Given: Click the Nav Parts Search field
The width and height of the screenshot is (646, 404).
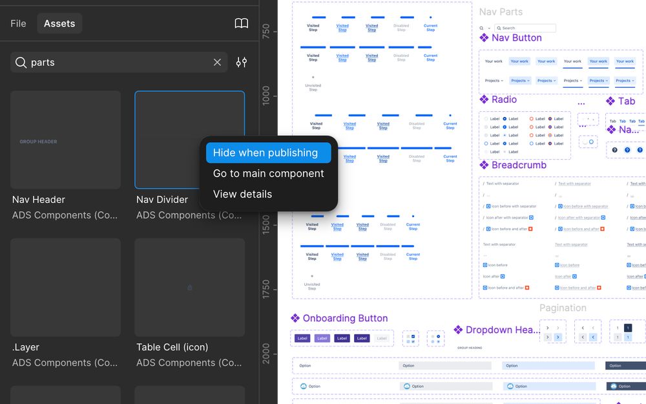Looking at the screenshot, I should click(x=525, y=28).
